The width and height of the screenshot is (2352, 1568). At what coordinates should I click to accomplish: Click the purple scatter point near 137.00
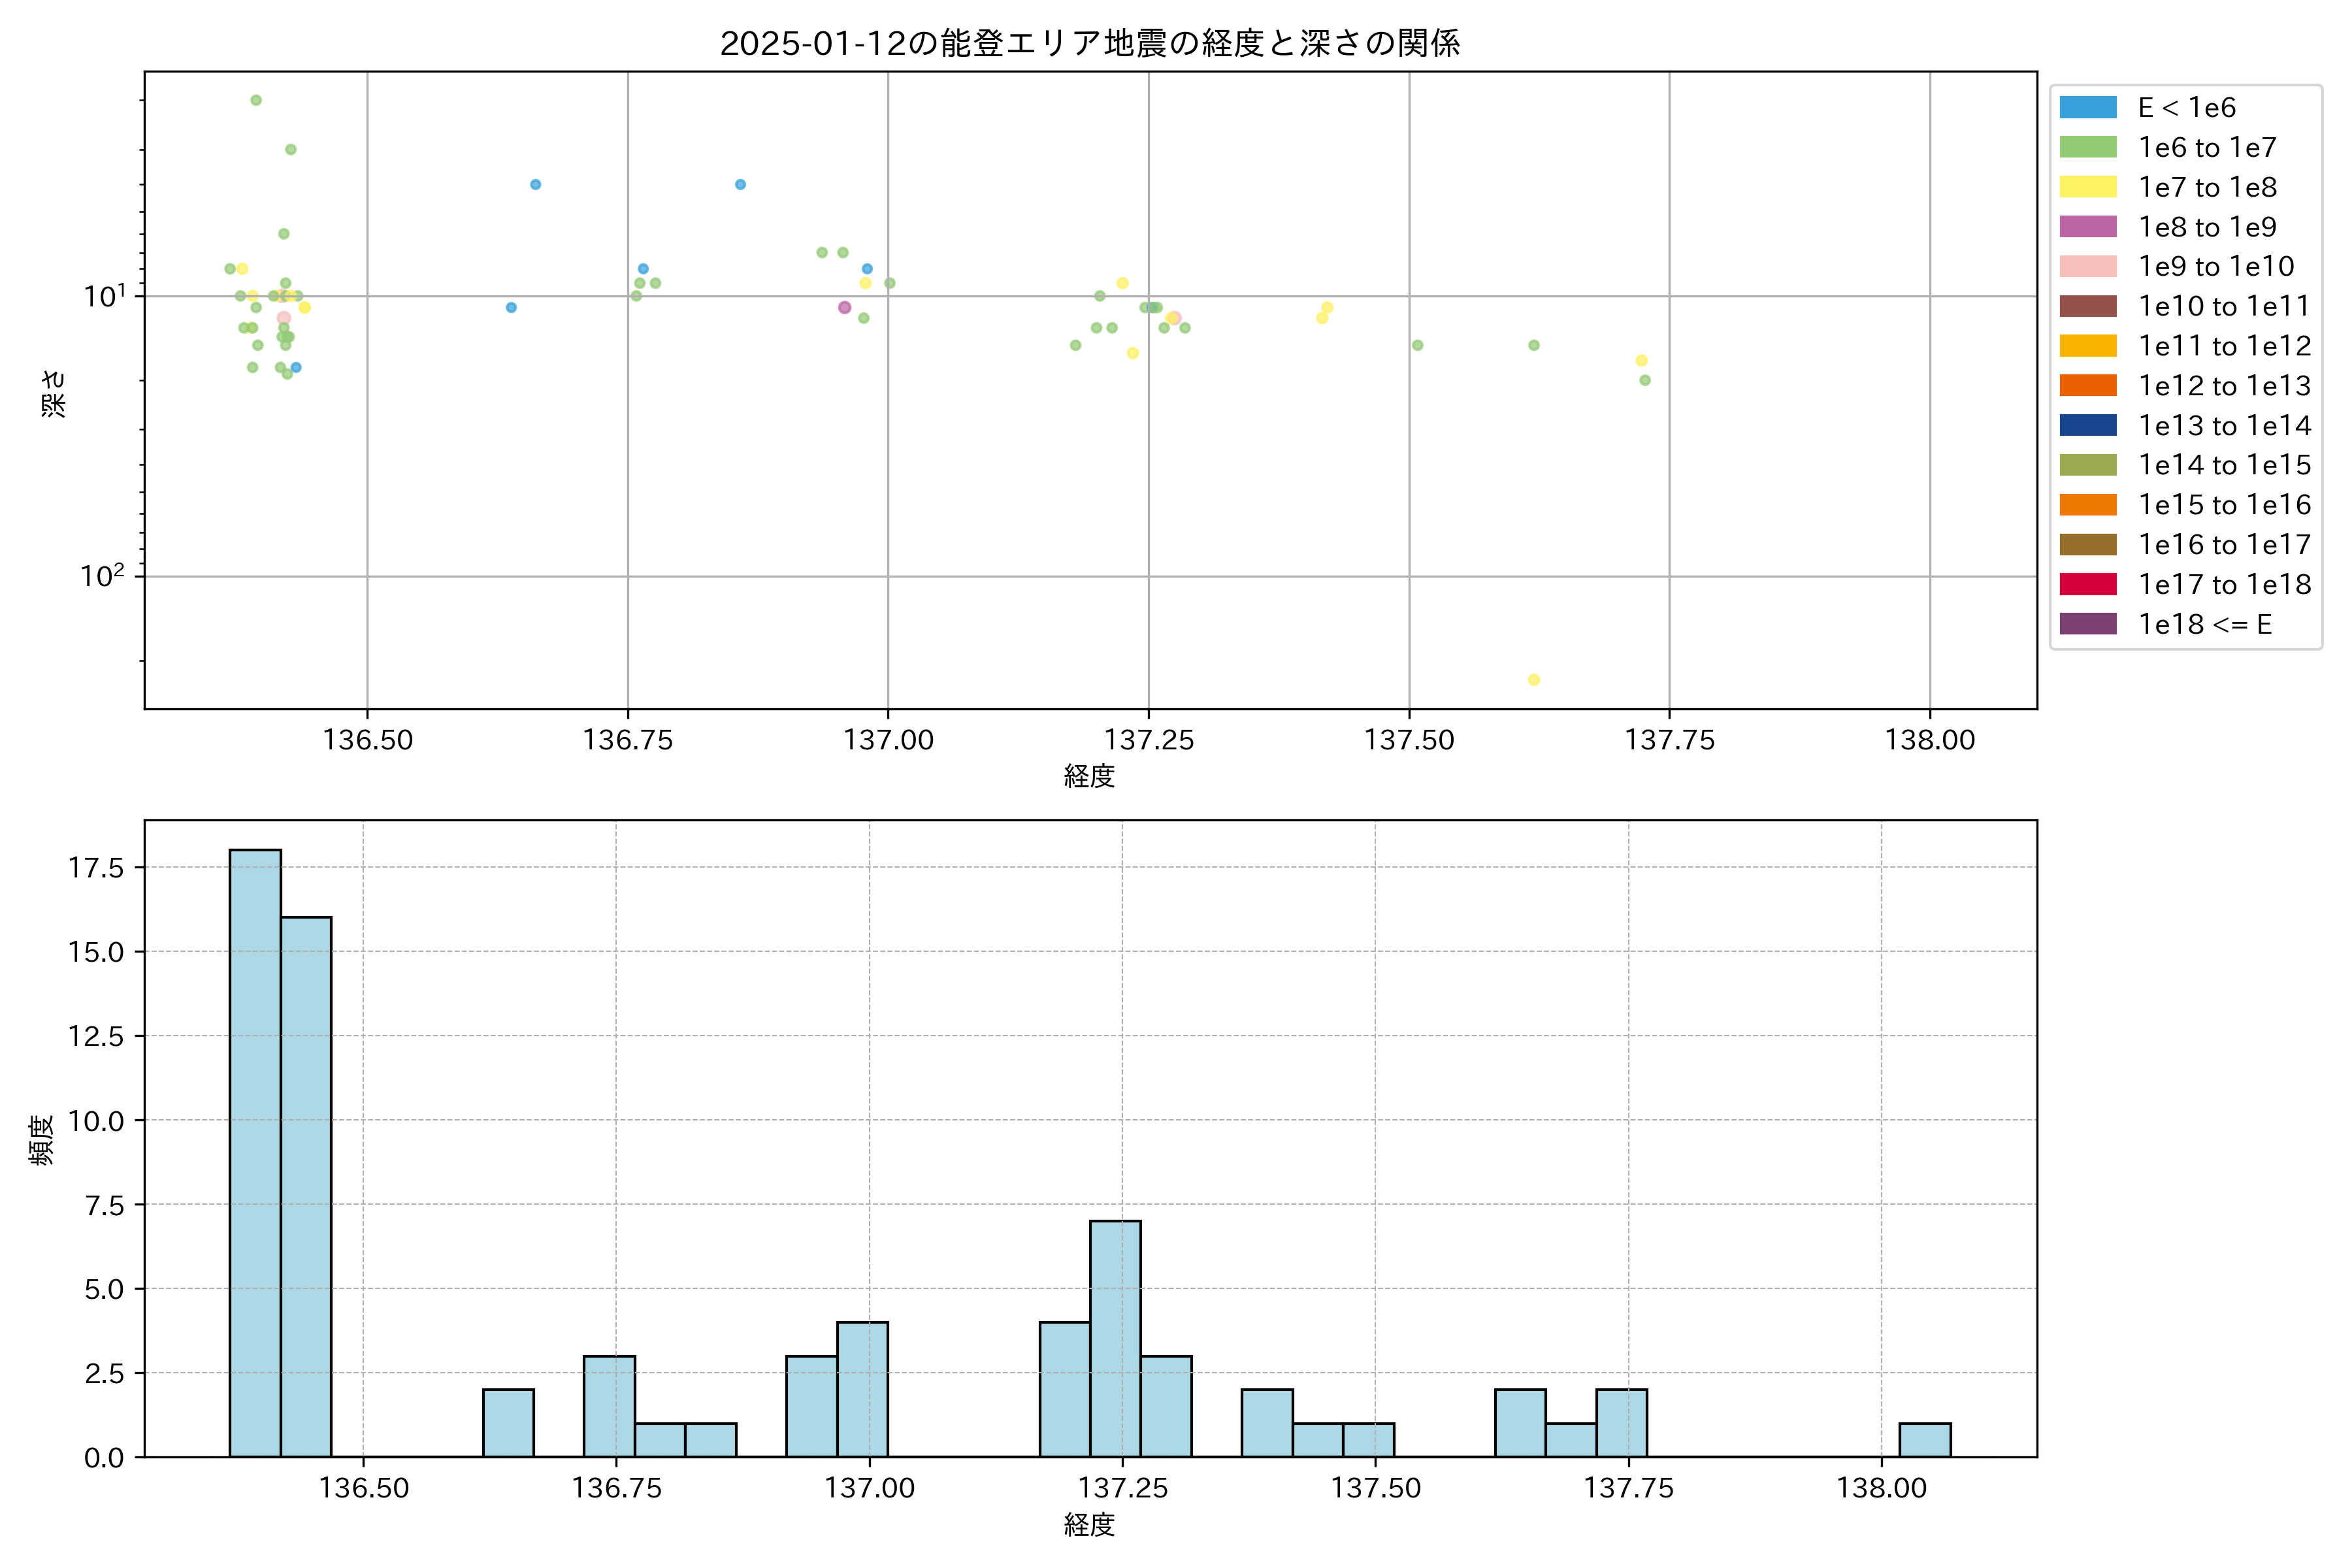pyautogui.click(x=844, y=307)
